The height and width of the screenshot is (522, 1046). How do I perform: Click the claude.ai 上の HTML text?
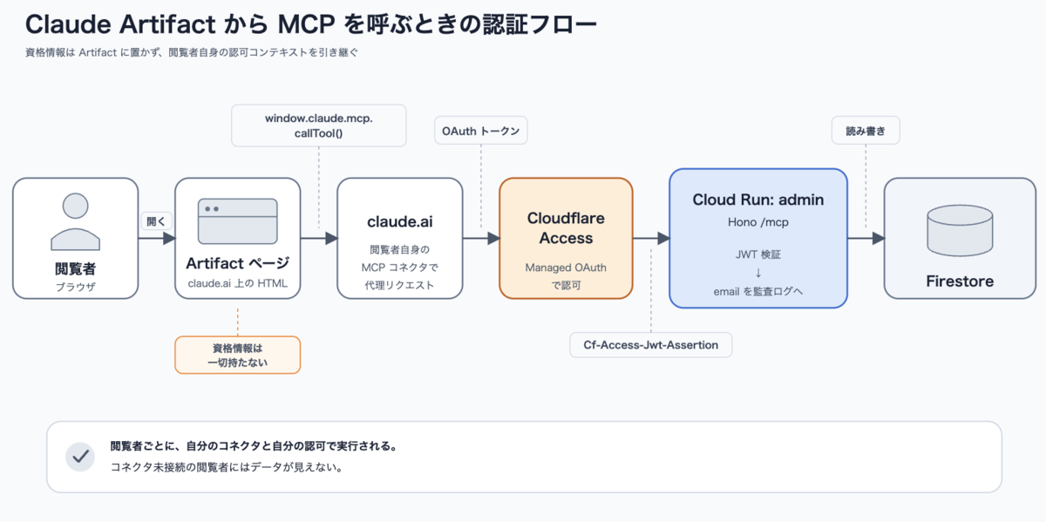[x=238, y=282]
